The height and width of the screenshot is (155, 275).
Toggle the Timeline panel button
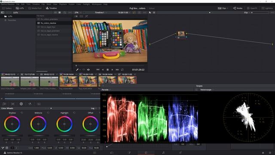pyautogui.click(x=51, y=8)
